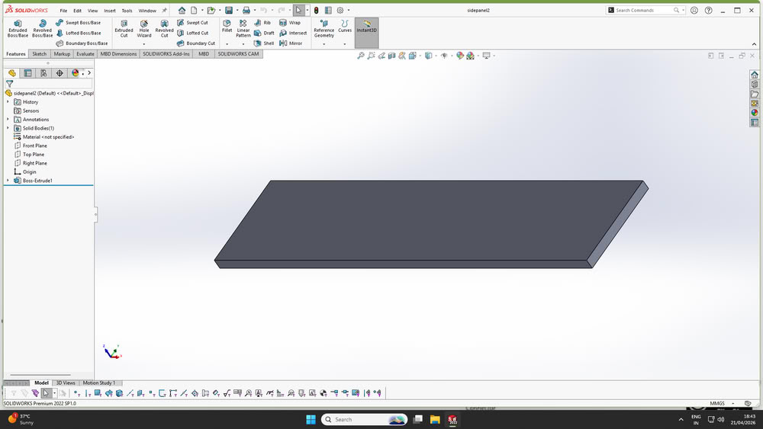Open the File menu
This screenshot has height=429, width=763.
(x=63, y=11)
